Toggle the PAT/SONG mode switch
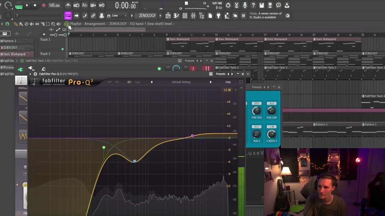 [x=19, y=5]
